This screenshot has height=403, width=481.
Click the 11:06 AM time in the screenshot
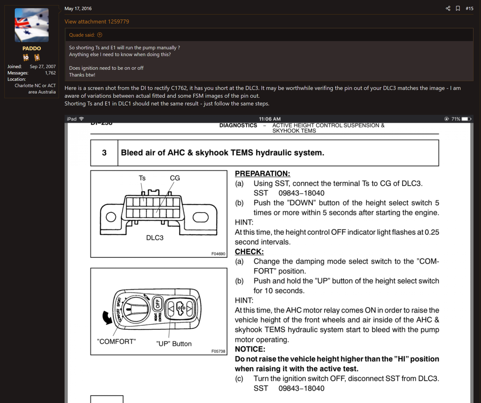coord(270,119)
